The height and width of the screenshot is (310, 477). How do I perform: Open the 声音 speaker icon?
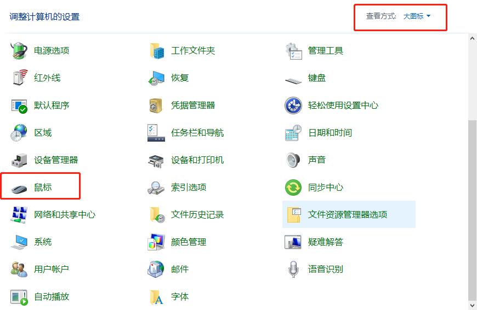[x=293, y=160]
